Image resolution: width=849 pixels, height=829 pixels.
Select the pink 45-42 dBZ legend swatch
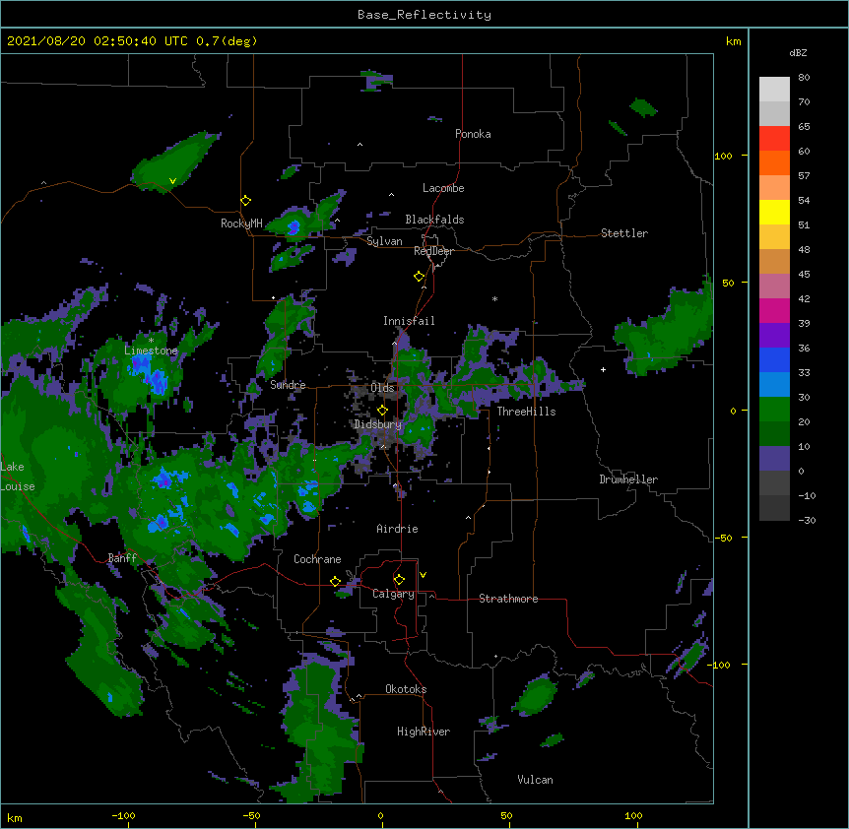(774, 287)
